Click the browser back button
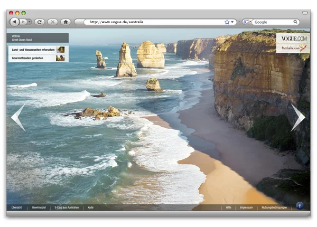The width and height of the screenshot is (317, 227). tap(14, 22)
